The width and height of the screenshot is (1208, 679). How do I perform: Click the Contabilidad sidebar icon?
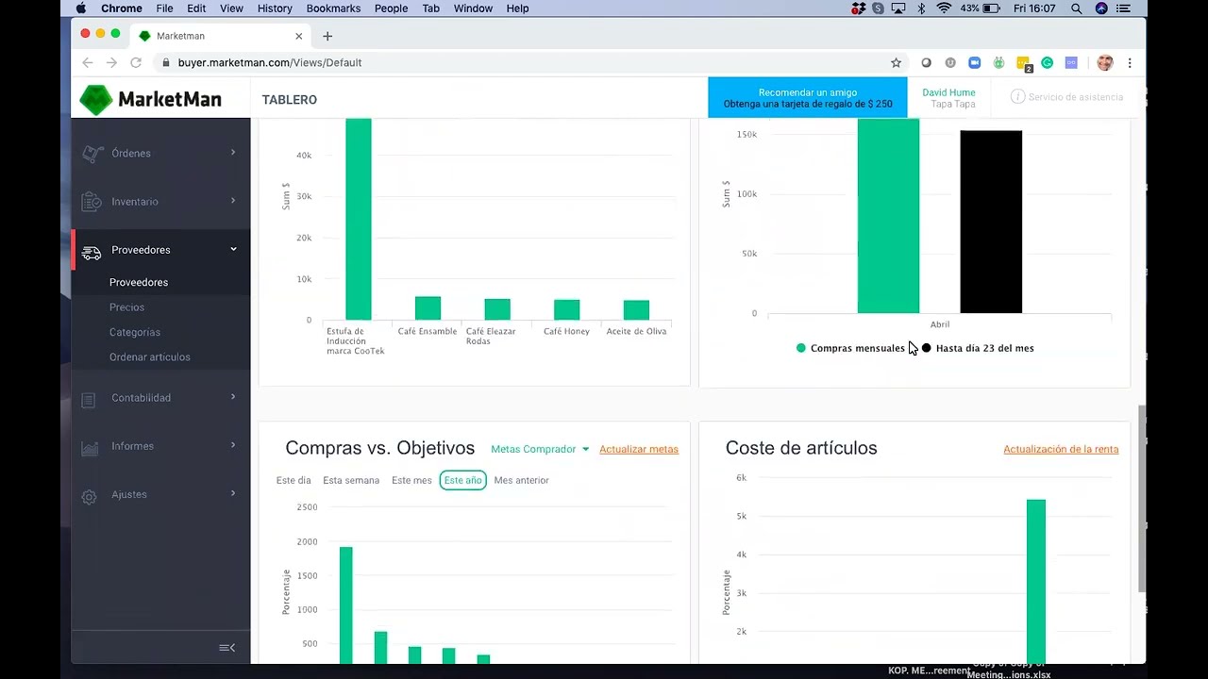pyautogui.click(x=89, y=399)
